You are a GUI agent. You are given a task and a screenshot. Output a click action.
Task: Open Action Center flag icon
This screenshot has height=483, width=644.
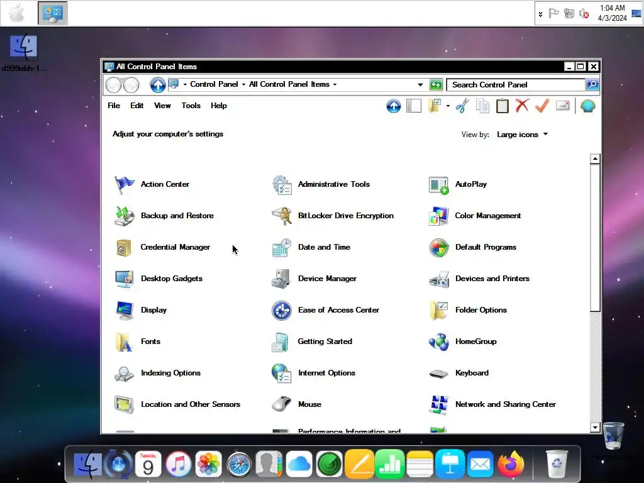pos(124,184)
